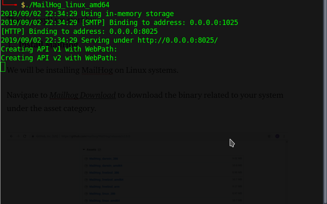Collapse the Assets disclosure triangle

point(84,150)
